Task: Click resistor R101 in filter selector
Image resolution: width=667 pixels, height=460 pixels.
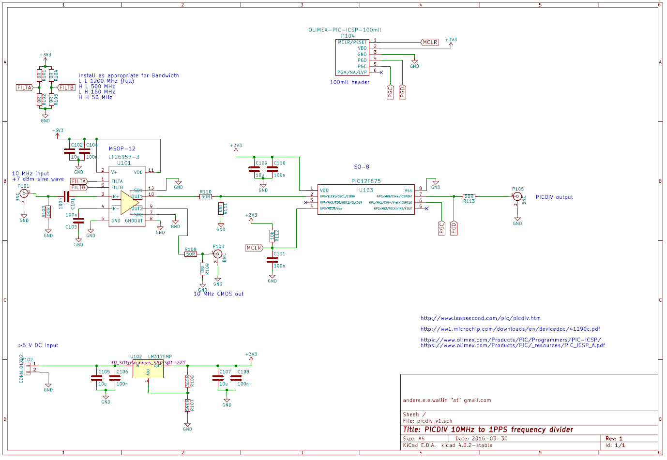Action: 40,75
